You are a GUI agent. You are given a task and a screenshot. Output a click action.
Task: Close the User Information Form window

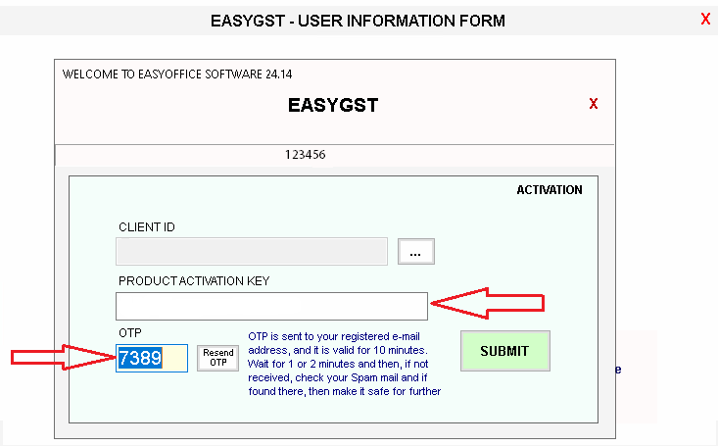tap(705, 19)
